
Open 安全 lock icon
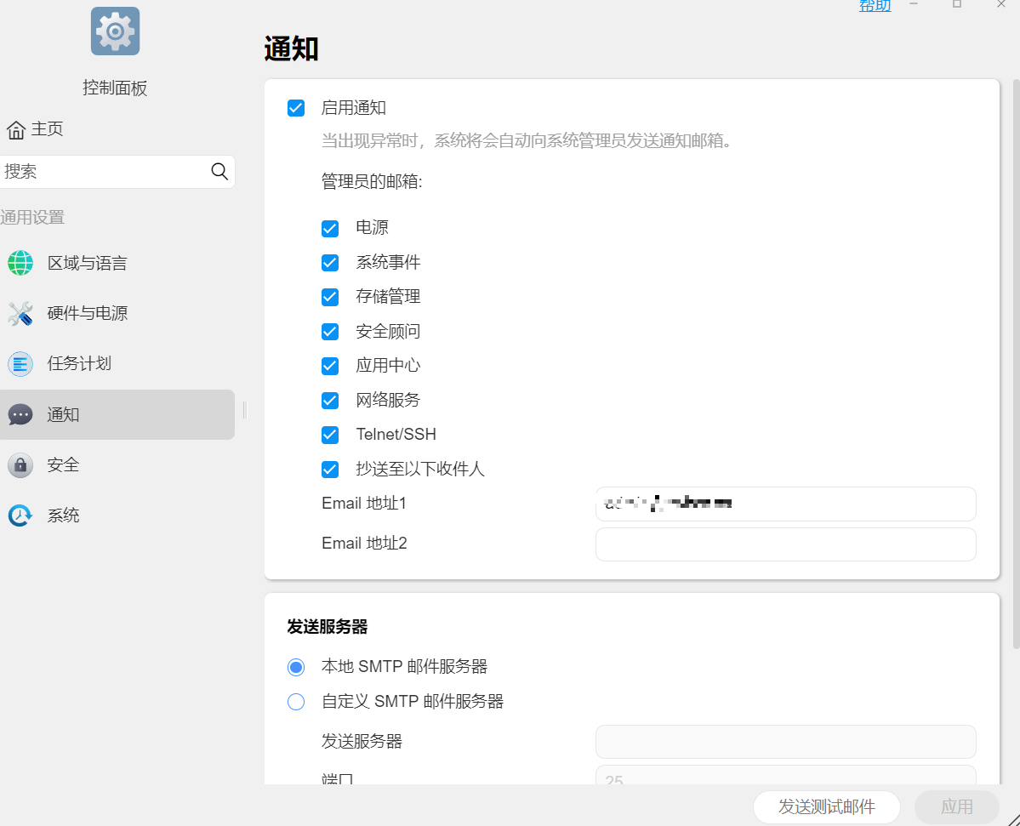(20, 465)
